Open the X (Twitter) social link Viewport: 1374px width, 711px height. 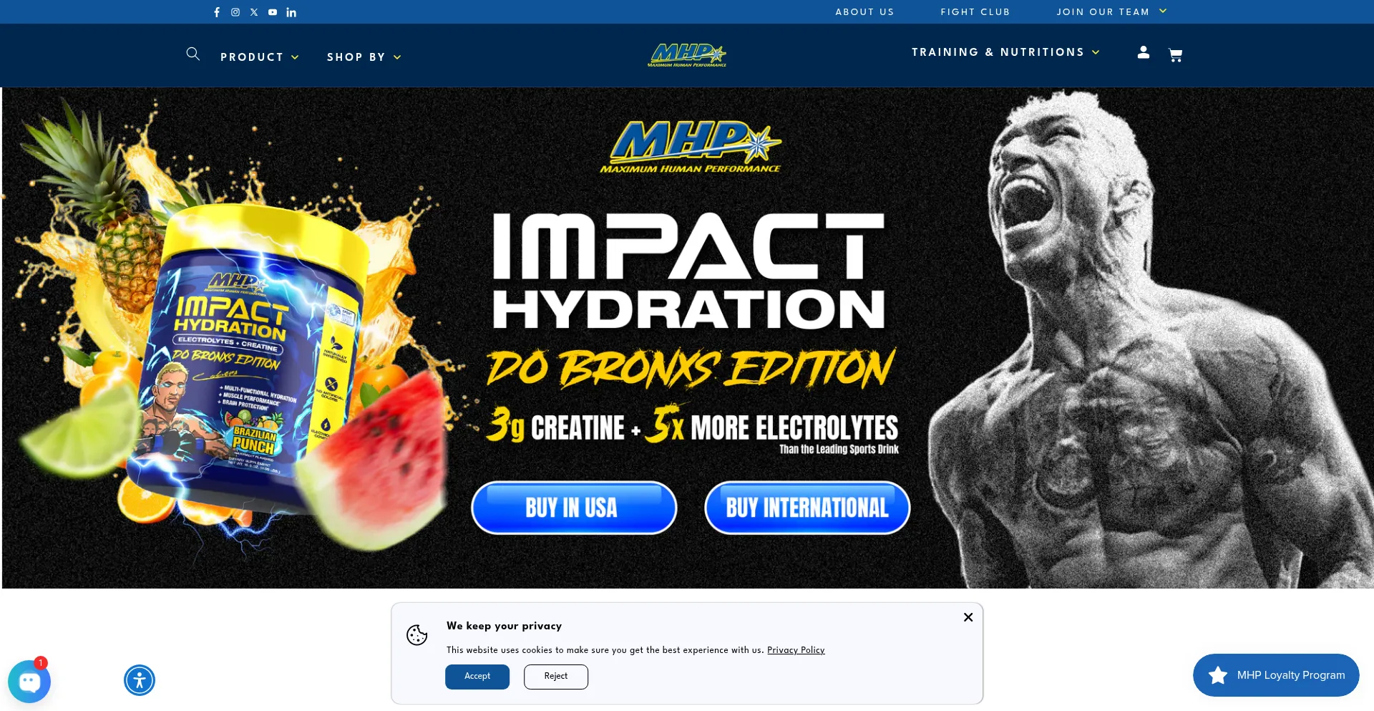click(254, 12)
